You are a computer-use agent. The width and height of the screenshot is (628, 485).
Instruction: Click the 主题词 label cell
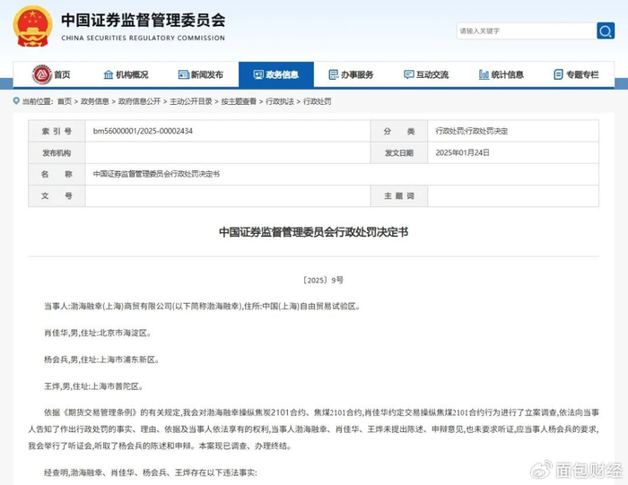point(399,195)
